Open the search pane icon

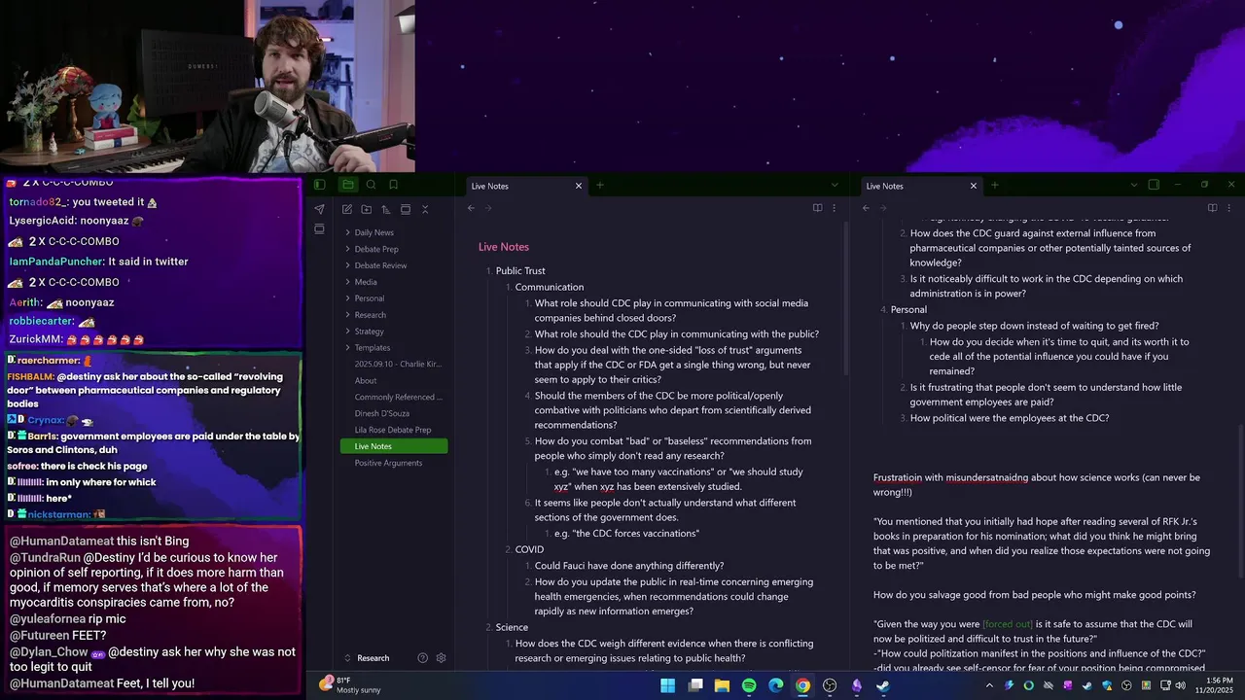[x=371, y=185]
